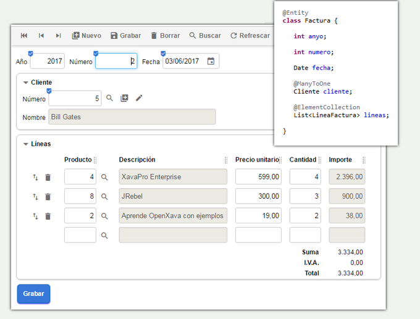The height and width of the screenshot is (319, 420).
Task: Open the Fecha calendar picker
Action: (211, 61)
